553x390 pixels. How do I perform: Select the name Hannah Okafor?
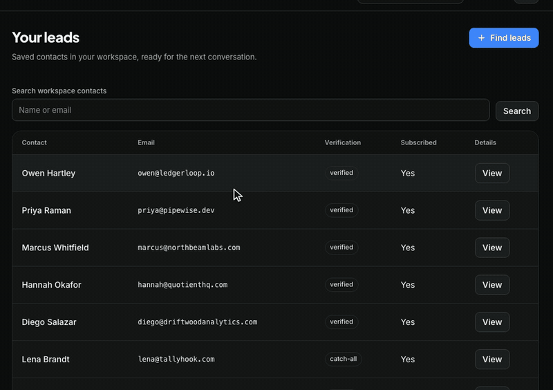[51, 285]
